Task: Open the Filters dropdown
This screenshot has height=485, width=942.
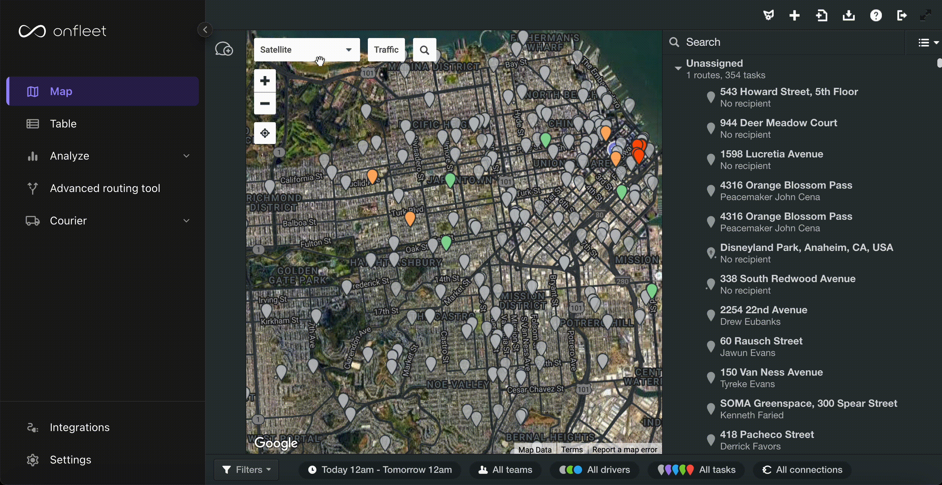Action: click(246, 470)
